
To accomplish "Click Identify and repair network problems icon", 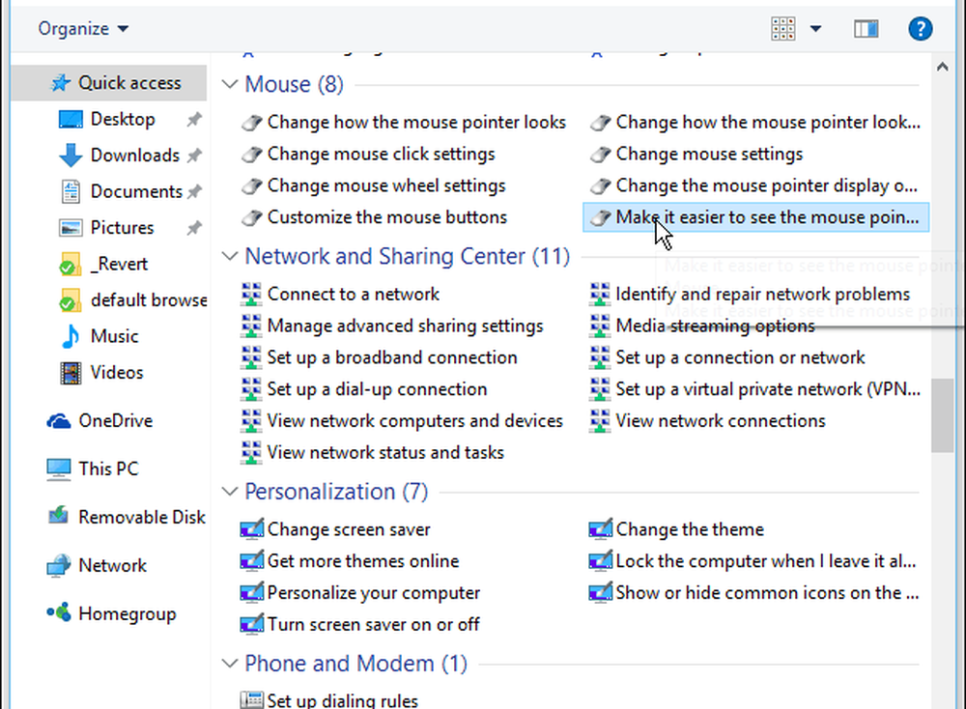I will (600, 294).
